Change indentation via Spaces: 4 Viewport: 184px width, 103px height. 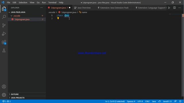[x=131, y=101]
